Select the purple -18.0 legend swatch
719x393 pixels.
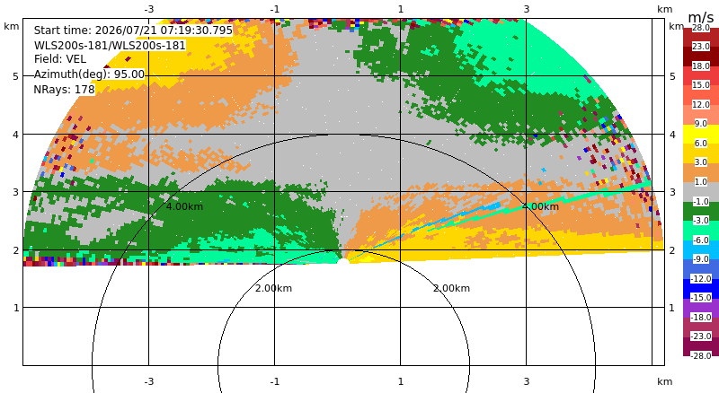tap(700, 308)
